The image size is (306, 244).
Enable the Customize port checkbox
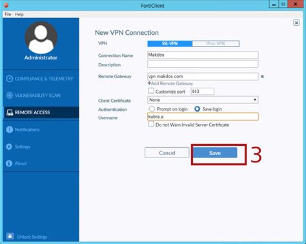151,91
